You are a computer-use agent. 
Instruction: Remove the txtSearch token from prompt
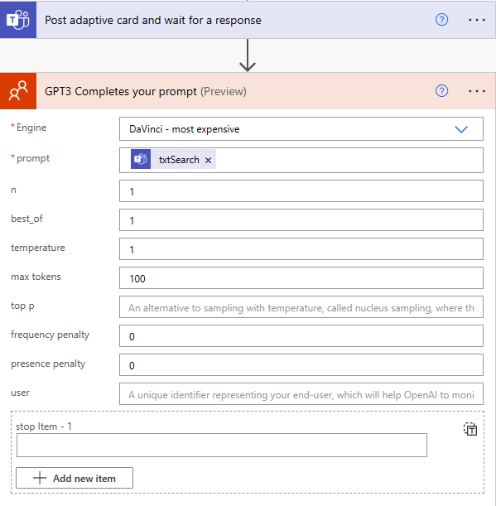(x=208, y=160)
